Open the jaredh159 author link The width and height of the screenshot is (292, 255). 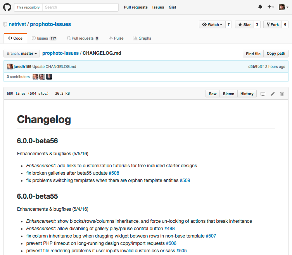pos(22,66)
